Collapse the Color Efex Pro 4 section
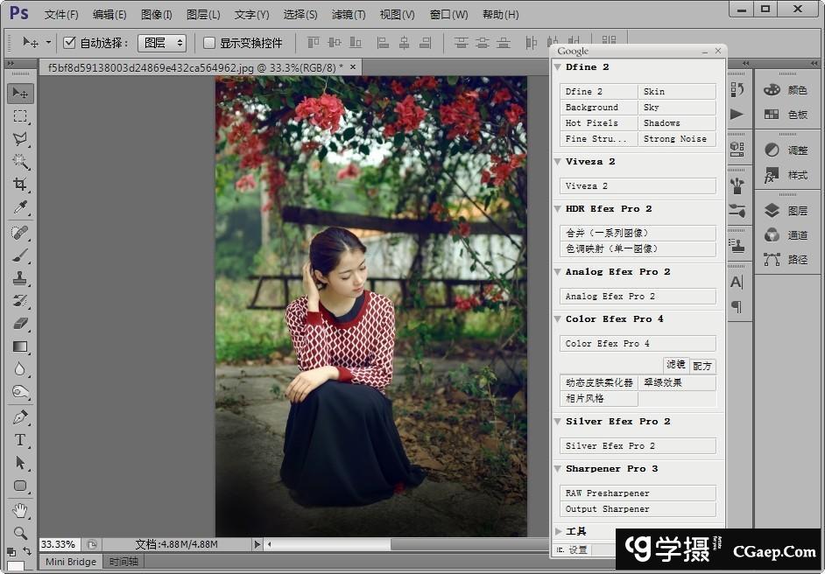The image size is (825, 574). 558,319
